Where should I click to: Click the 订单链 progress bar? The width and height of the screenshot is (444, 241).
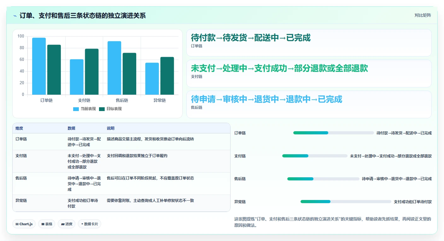point(334,133)
